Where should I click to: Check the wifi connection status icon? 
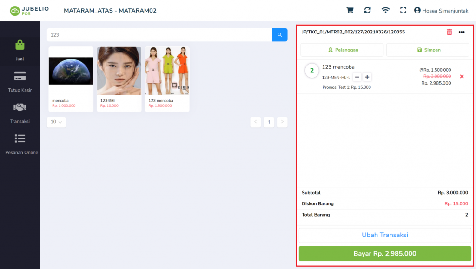pos(385,10)
